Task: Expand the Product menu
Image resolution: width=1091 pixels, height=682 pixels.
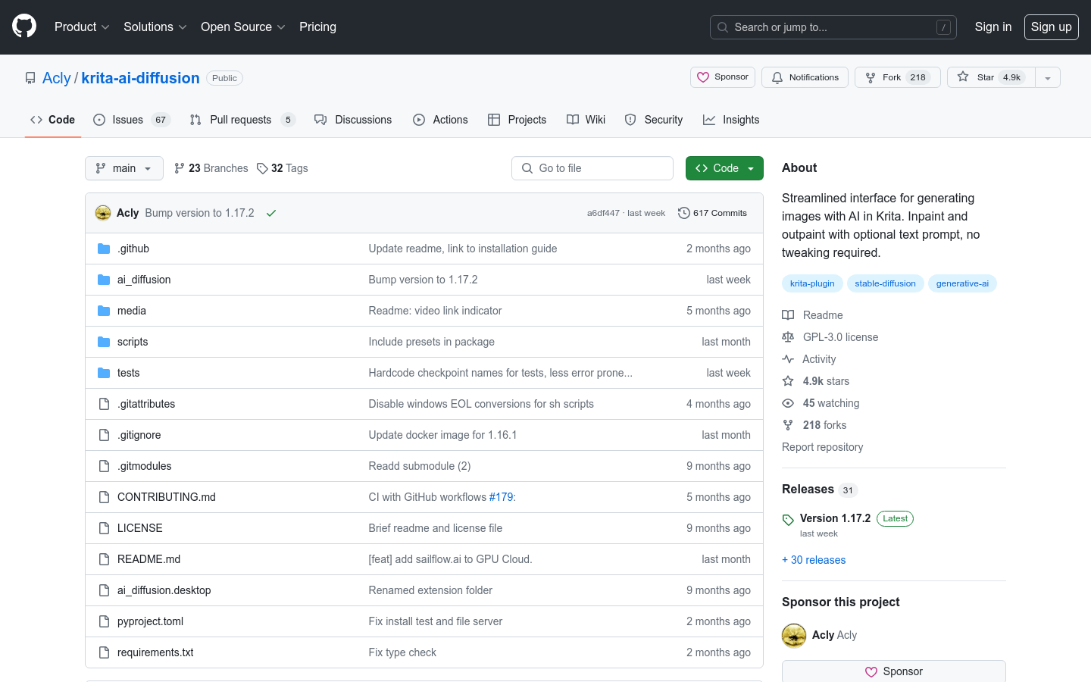Action: point(82,27)
